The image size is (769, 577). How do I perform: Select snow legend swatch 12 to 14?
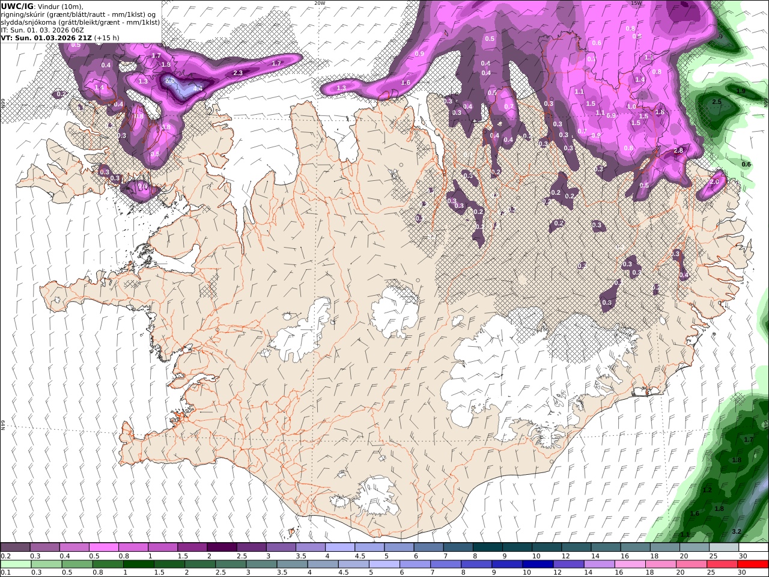coord(576,548)
